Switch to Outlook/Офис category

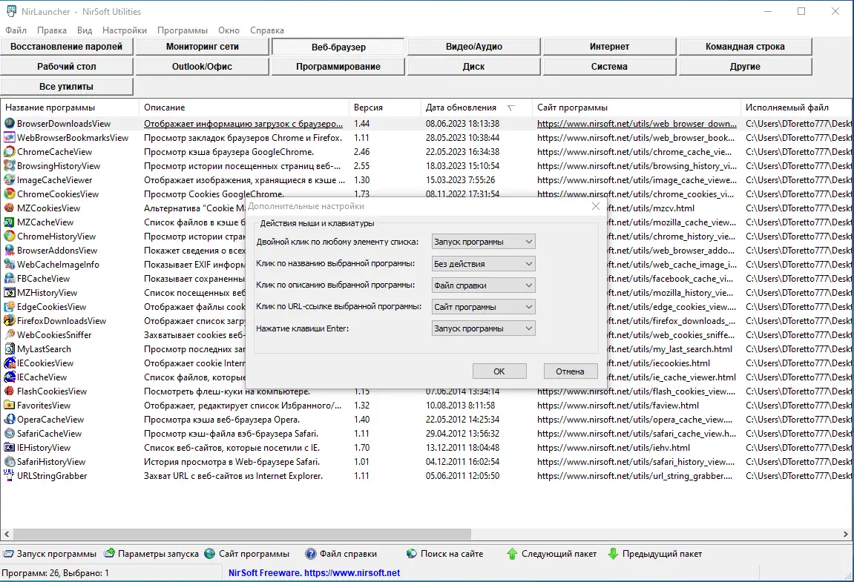pyautogui.click(x=202, y=67)
